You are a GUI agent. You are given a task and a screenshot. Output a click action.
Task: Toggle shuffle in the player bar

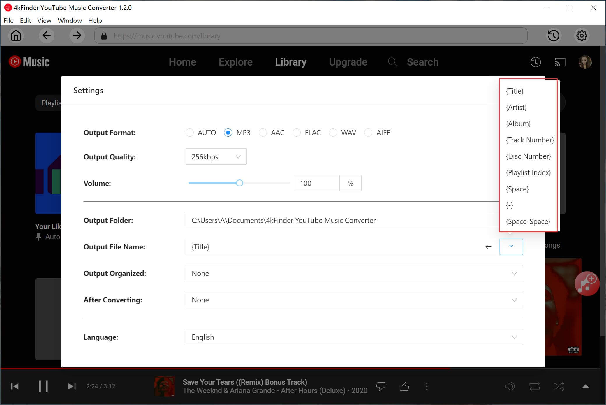(559, 387)
